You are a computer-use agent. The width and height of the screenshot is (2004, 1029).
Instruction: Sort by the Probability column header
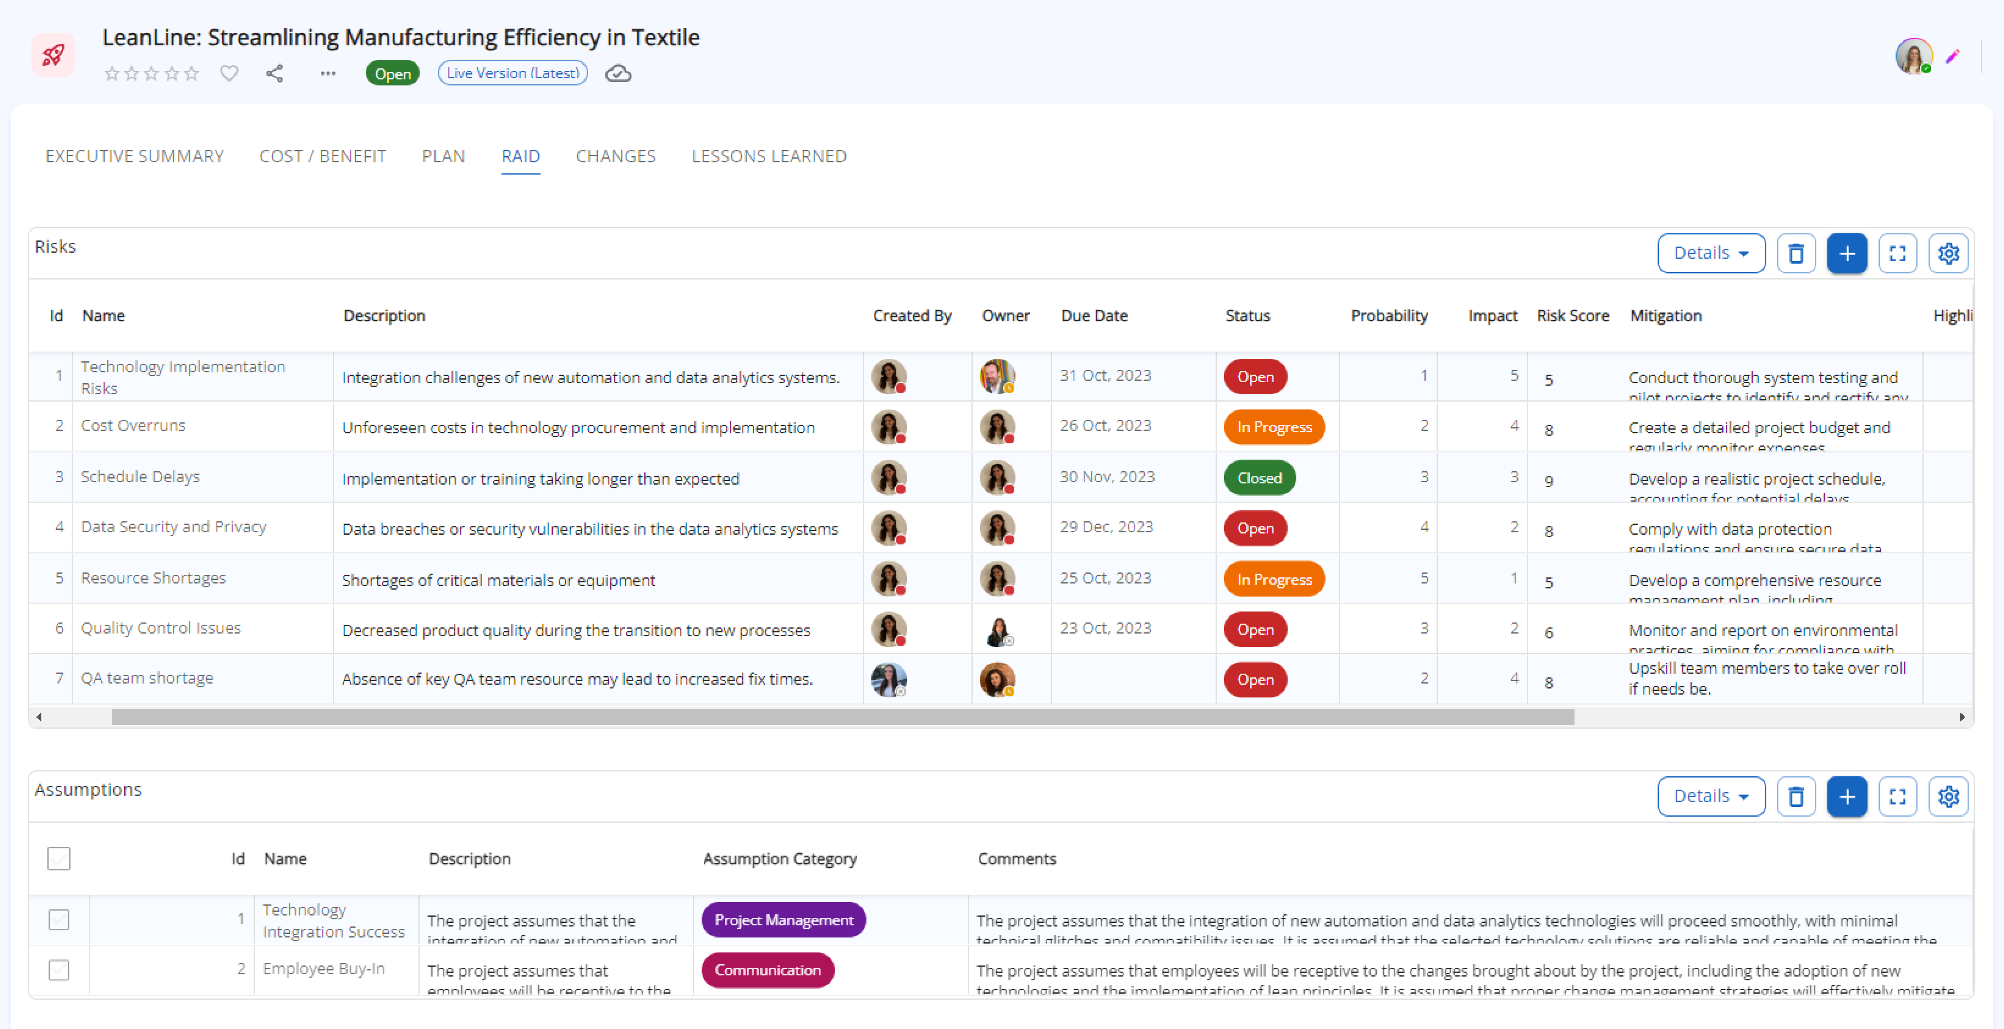coord(1389,316)
